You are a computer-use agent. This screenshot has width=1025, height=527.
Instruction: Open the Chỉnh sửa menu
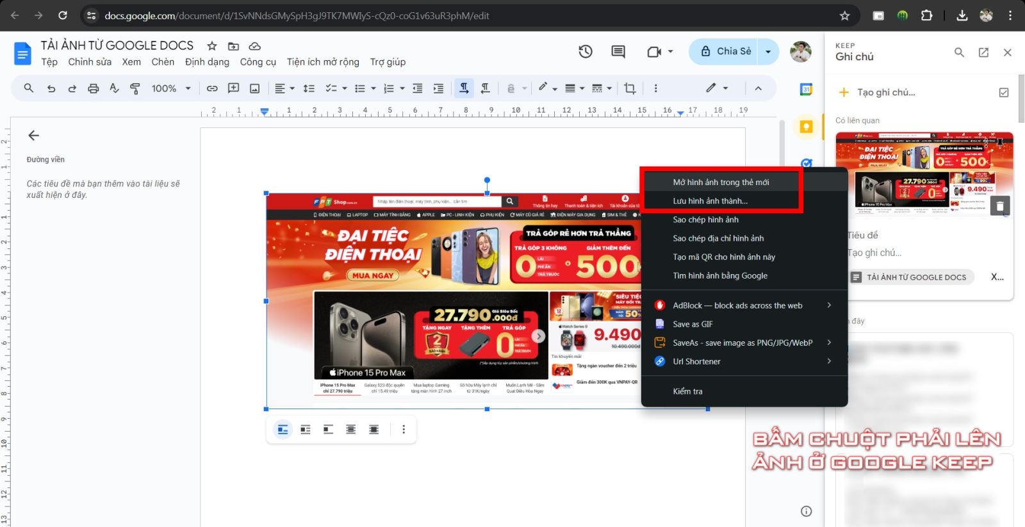click(x=90, y=62)
